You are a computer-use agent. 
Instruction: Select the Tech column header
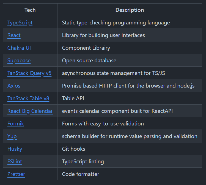click(x=30, y=10)
